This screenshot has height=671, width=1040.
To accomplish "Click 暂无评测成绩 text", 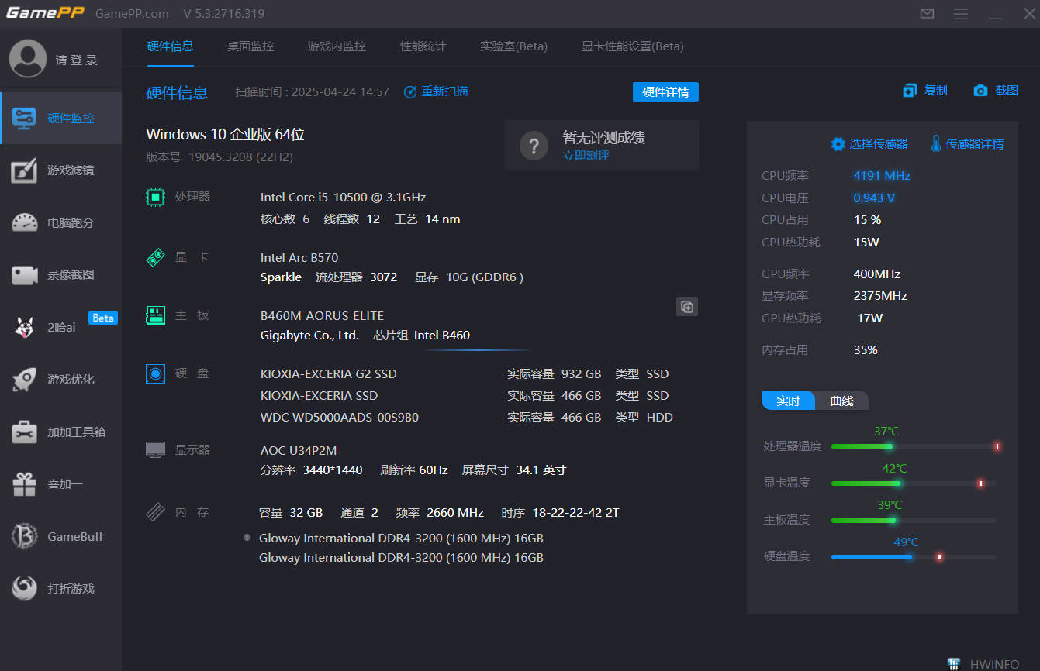I will click(603, 137).
